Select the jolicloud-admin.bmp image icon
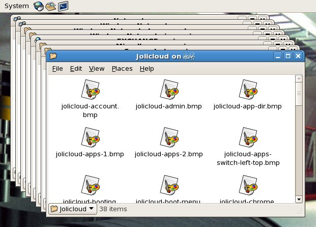This screenshot has width=316, height=227. click(x=169, y=89)
